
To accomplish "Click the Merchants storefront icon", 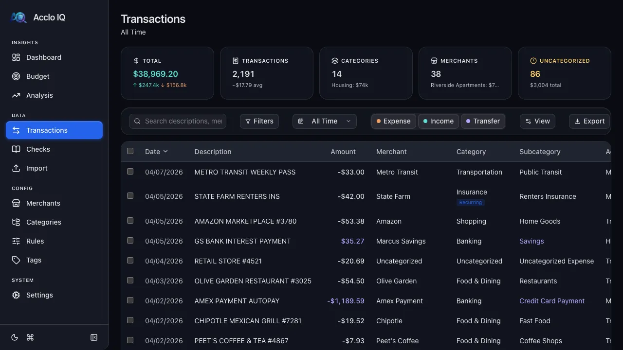I will 16,203.
